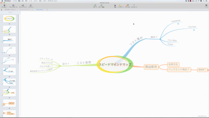
Task: Open the Action (アクション) toolbar item
Action: [x=31, y=6]
